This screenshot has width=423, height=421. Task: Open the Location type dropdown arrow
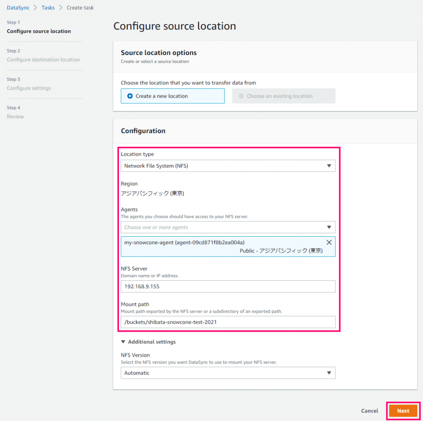click(x=329, y=166)
